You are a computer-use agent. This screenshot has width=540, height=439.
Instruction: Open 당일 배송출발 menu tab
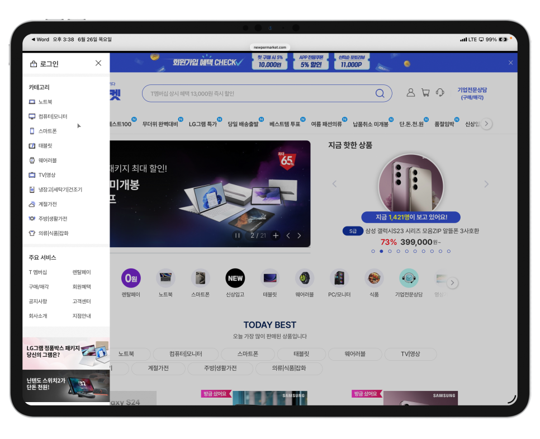pos(243,124)
